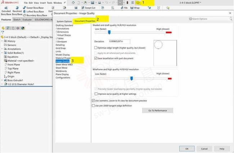234x153 pixels.
Task: Open the File menu
Action: tap(26, 3)
